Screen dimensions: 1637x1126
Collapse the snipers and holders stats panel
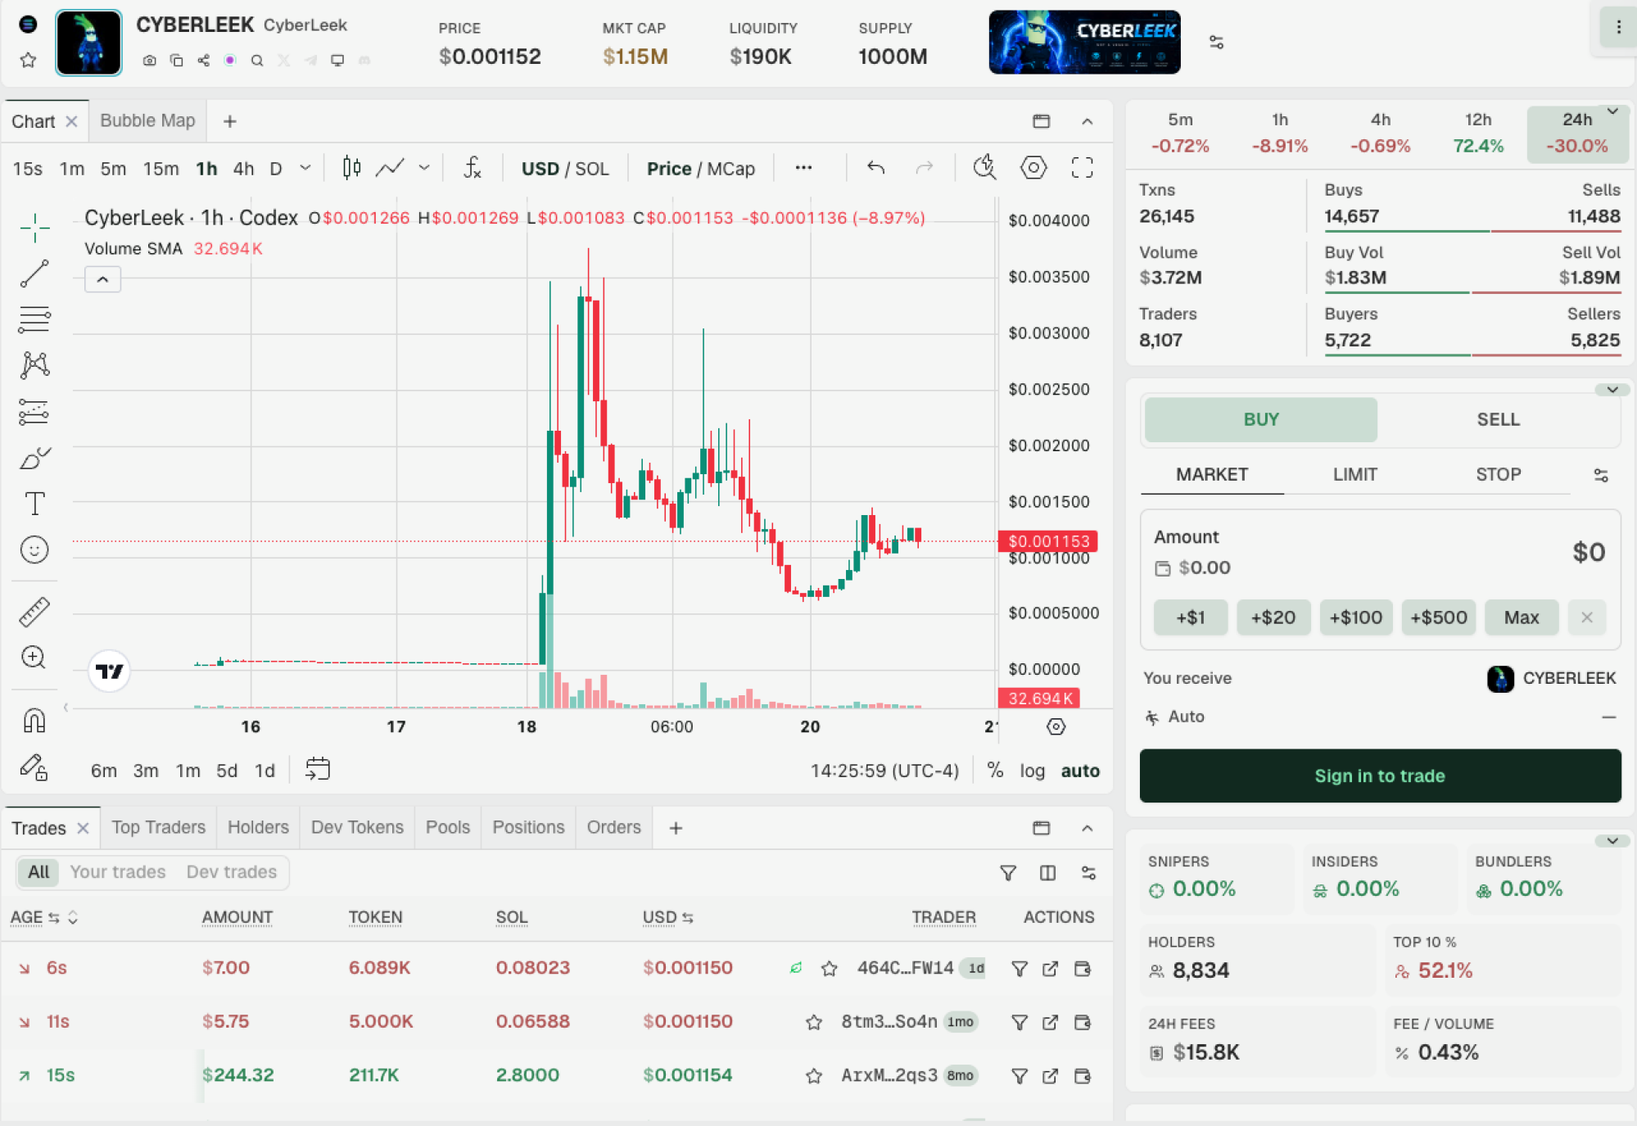[1612, 841]
